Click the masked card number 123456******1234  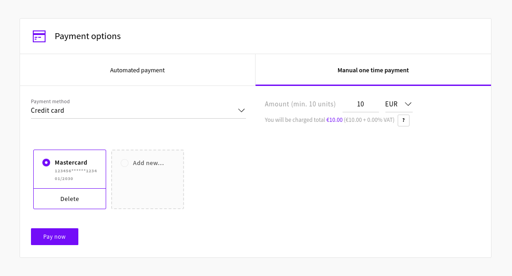(76, 171)
